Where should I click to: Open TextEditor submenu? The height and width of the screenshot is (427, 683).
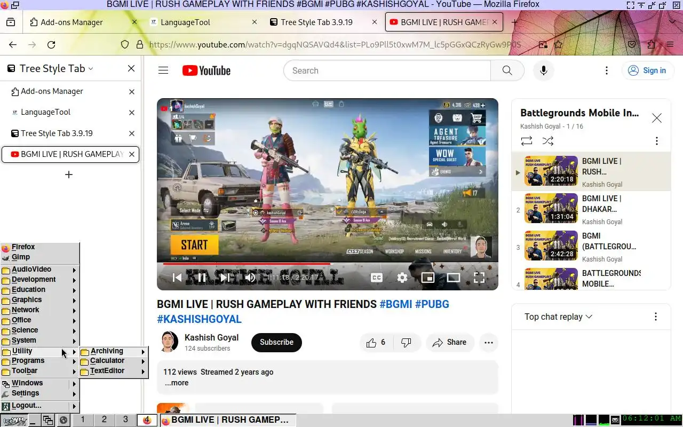[113, 371]
